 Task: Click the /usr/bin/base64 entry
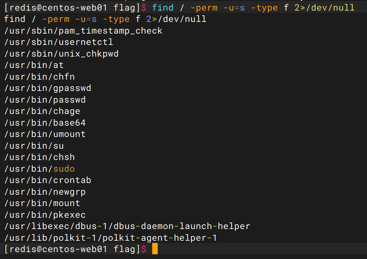coord(45,123)
